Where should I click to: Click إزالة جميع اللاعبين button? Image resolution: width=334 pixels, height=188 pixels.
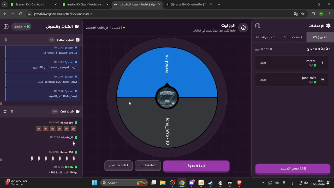click(x=293, y=169)
